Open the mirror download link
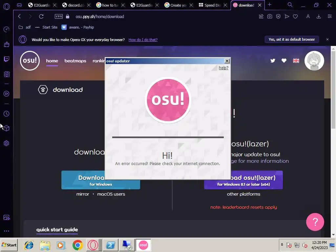 tap(83, 194)
